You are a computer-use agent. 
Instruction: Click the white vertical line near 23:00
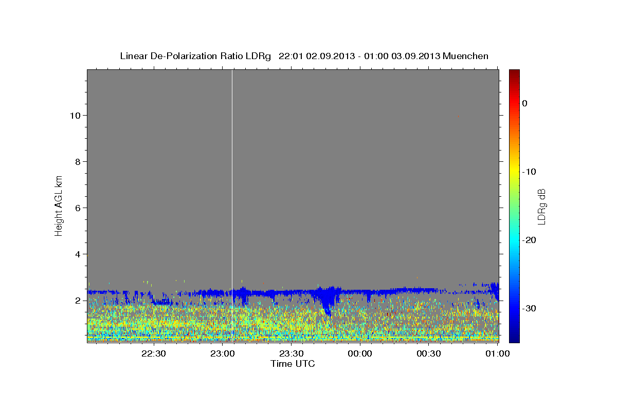click(x=232, y=206)
